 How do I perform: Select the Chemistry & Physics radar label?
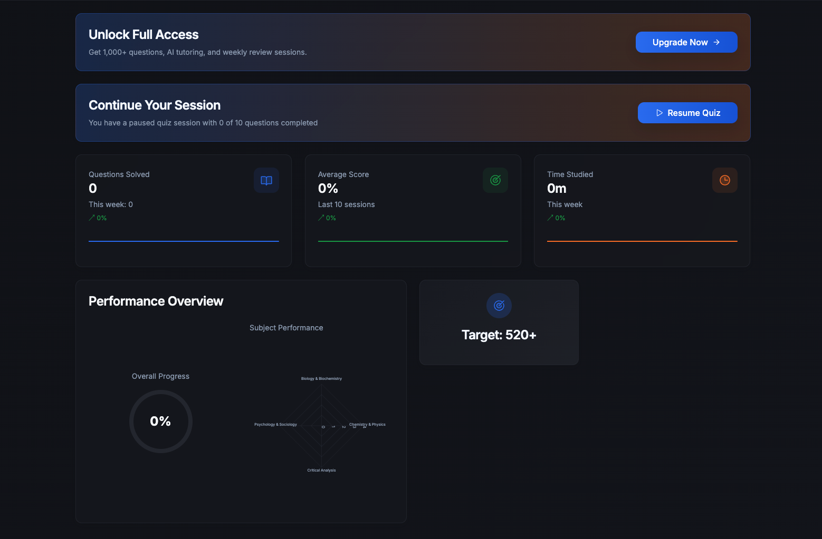click(368, 425)
